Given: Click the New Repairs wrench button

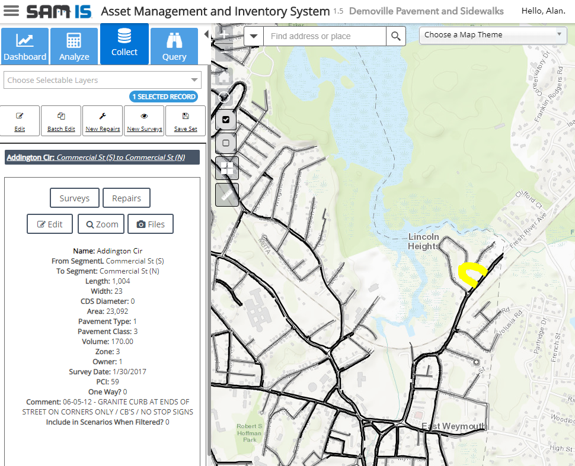Looking at the screenshot, I should tap(103, 121).
